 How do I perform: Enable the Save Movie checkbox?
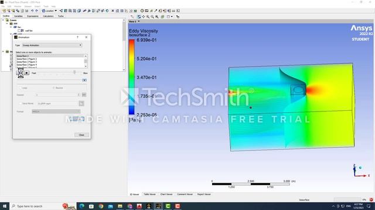tap(21, 104)
